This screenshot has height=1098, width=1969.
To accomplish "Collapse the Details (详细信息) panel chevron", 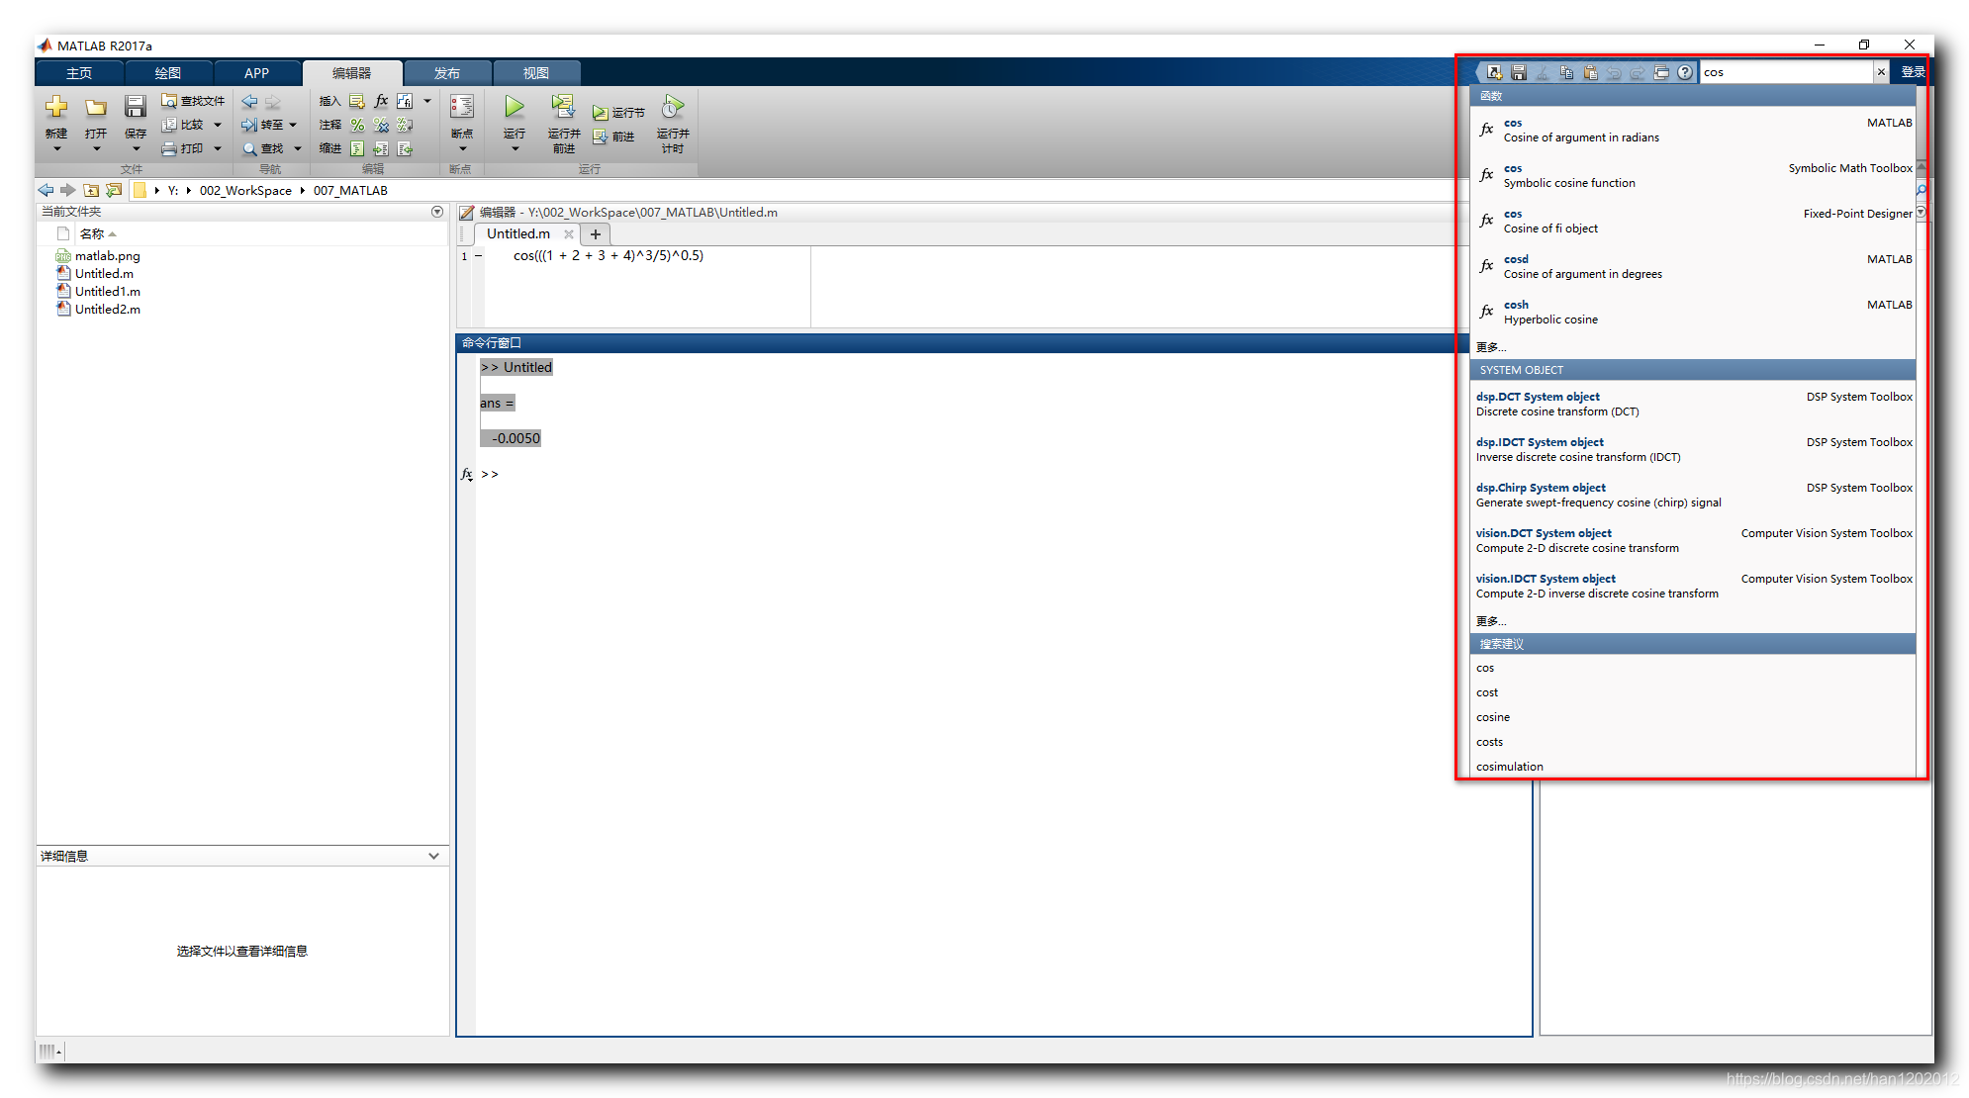I will pos(433,856).
